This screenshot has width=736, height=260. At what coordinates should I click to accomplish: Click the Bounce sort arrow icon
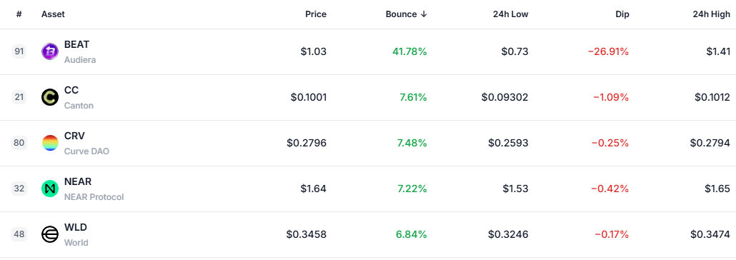click(424, 14)
